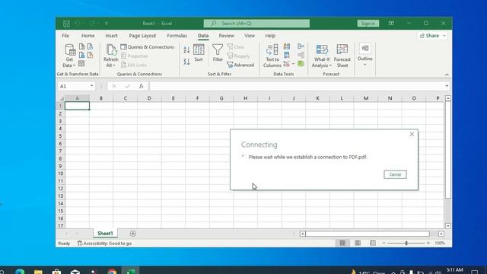The width and height of the screenshot is (487, 274).
Task: Open Chrome from the taskbar
Action: click(x=112, y=272)
